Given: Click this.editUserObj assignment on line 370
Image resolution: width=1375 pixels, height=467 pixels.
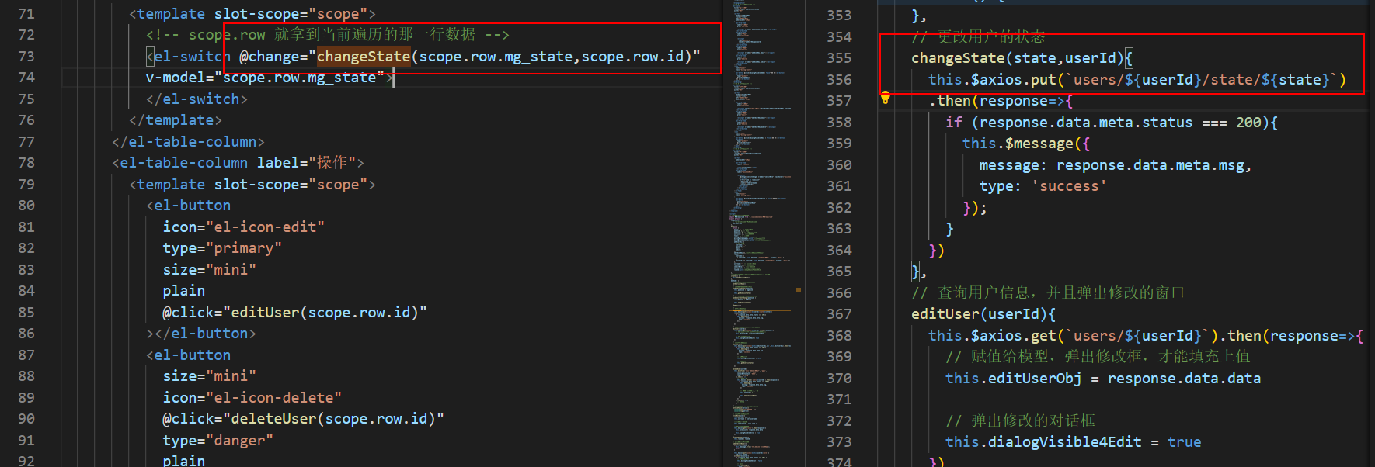Looking at the screenshot, I should coord(1103,379).
